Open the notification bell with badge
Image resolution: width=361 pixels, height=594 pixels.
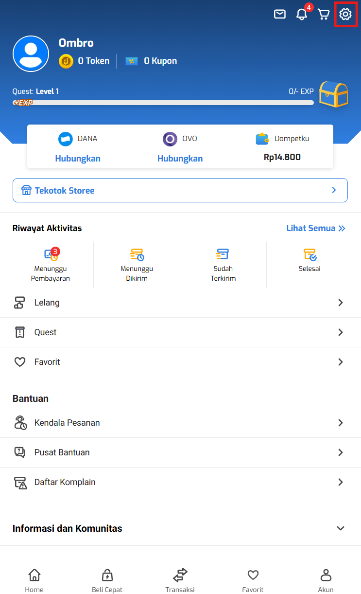(x=302, y=15)
